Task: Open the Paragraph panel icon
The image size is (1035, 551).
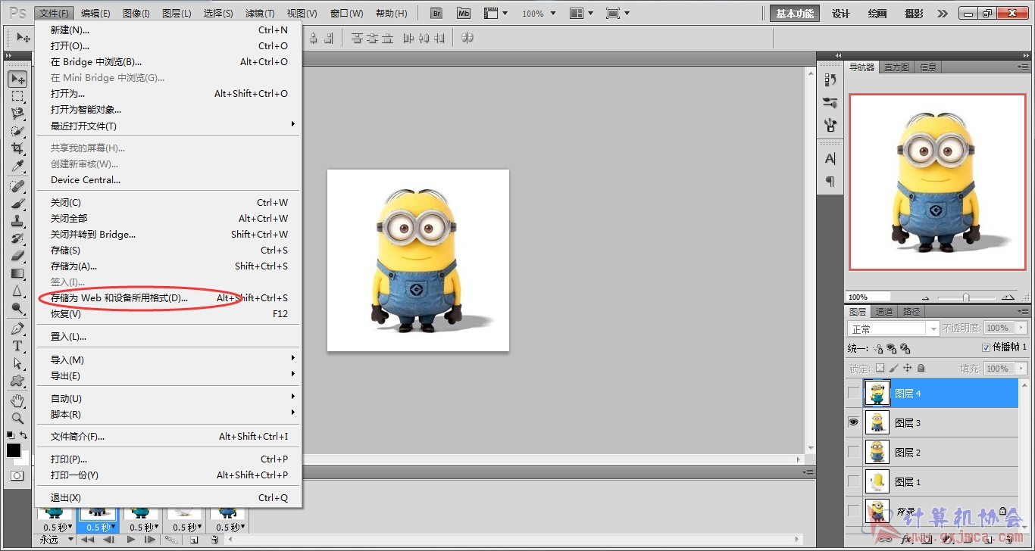Action: [x=830, y=181]
